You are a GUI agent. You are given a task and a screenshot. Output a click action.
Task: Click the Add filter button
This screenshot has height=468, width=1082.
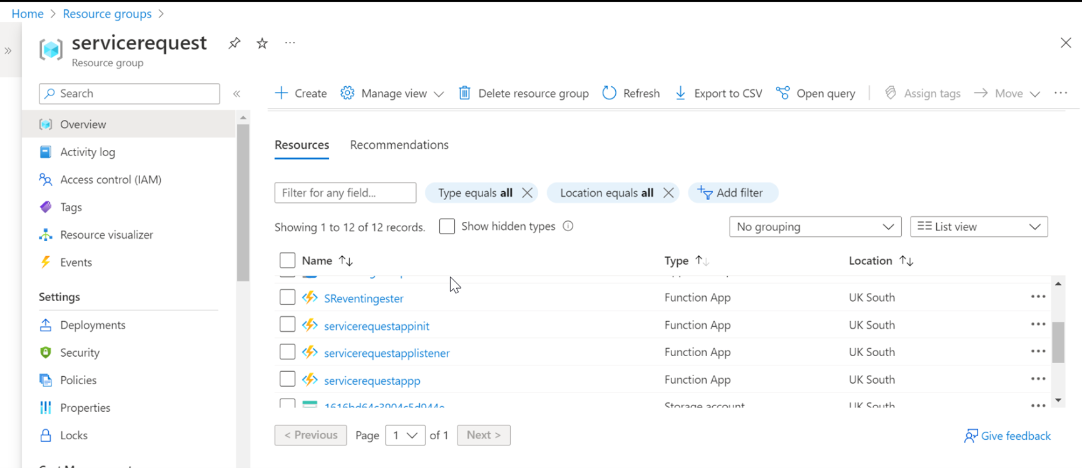[x=733, y=193]
